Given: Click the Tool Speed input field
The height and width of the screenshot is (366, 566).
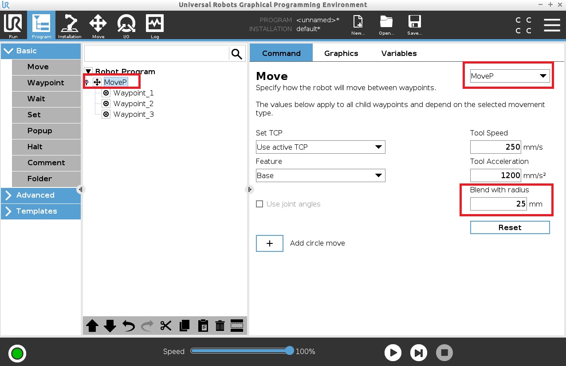Looking at the screenshot, I should 496,147.
